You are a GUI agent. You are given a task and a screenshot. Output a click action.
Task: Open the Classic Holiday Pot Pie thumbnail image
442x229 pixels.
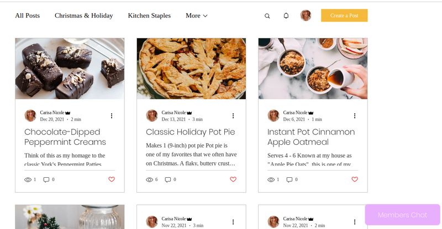pyautogui.click(x=191, y=68)
